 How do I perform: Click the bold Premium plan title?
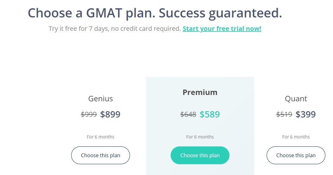tap(200, 92)
